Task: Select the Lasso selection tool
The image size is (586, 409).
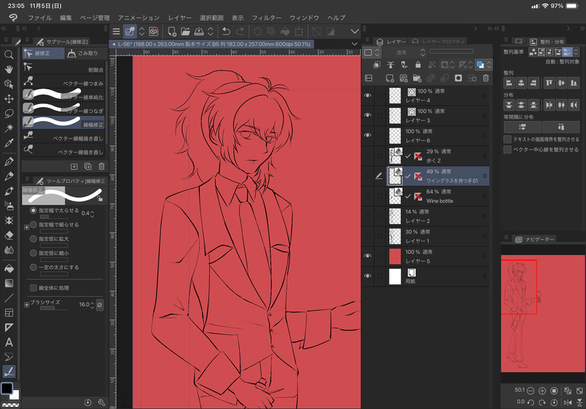Action: (x=9, y=114)
